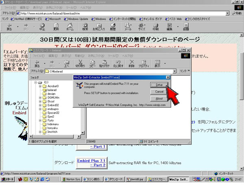
Task: Click the Internet Explorer URL address field
Action: 121,13
